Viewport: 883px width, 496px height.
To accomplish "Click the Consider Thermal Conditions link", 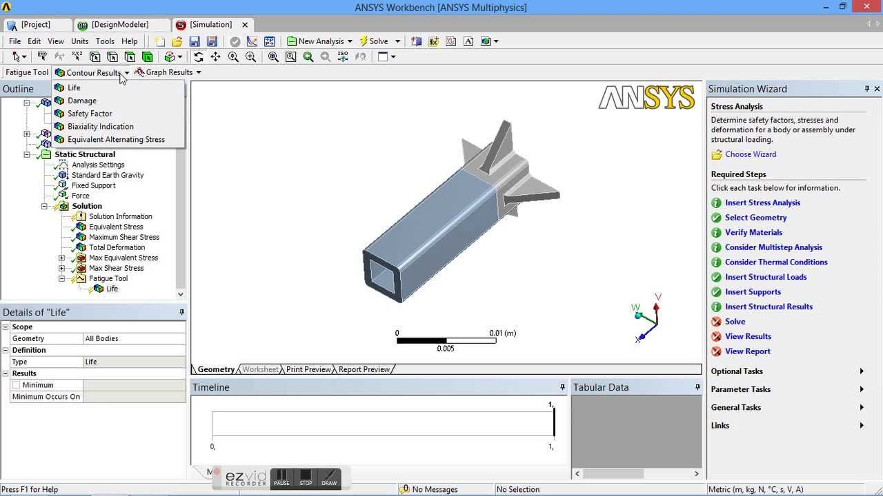I will point(776,262).
